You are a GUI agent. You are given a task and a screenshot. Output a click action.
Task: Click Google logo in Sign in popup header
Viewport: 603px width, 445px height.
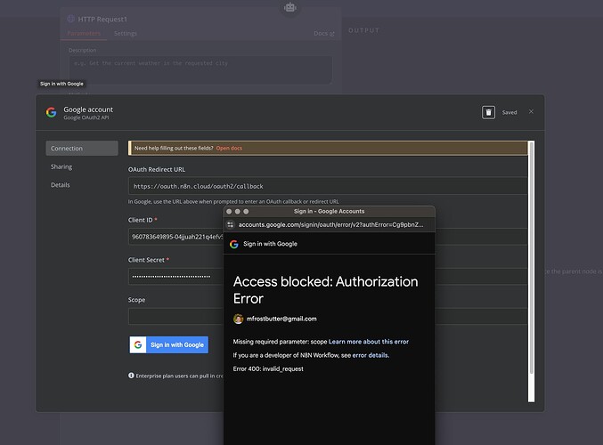(234, 244)
